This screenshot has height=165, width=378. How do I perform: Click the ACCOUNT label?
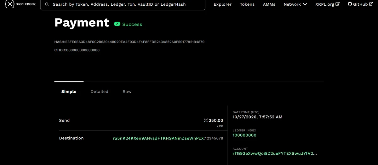[240, 149]
